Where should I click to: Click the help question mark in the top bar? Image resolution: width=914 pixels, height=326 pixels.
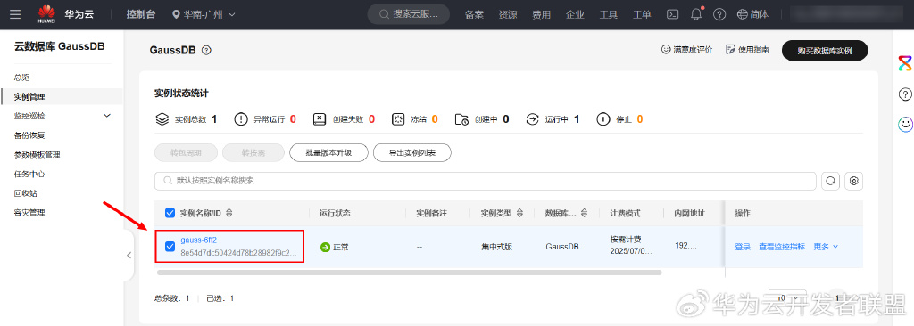[719, 14]
